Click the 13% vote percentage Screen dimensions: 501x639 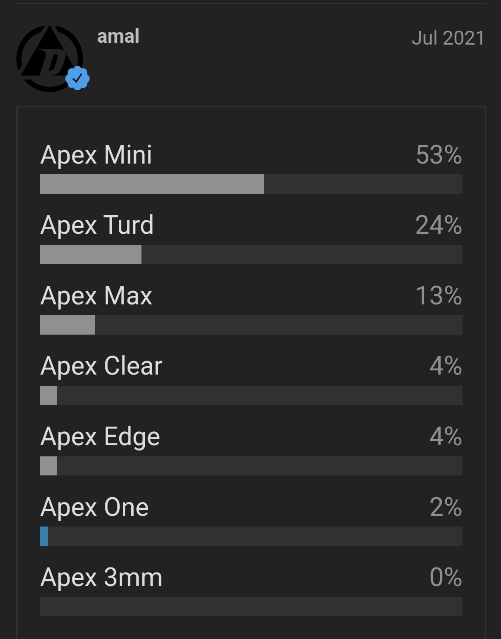439,296
